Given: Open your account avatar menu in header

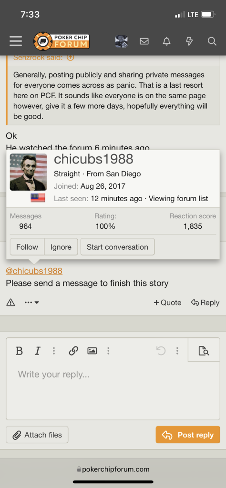Looking at the screenshot, I should [122, 41].
